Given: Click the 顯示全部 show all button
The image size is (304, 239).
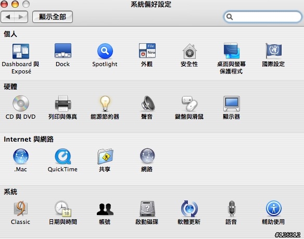Looking at the screenshot, I should (53, 17).
